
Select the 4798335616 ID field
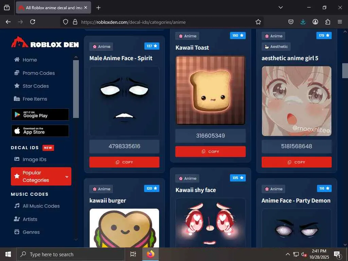coord(124,146)
